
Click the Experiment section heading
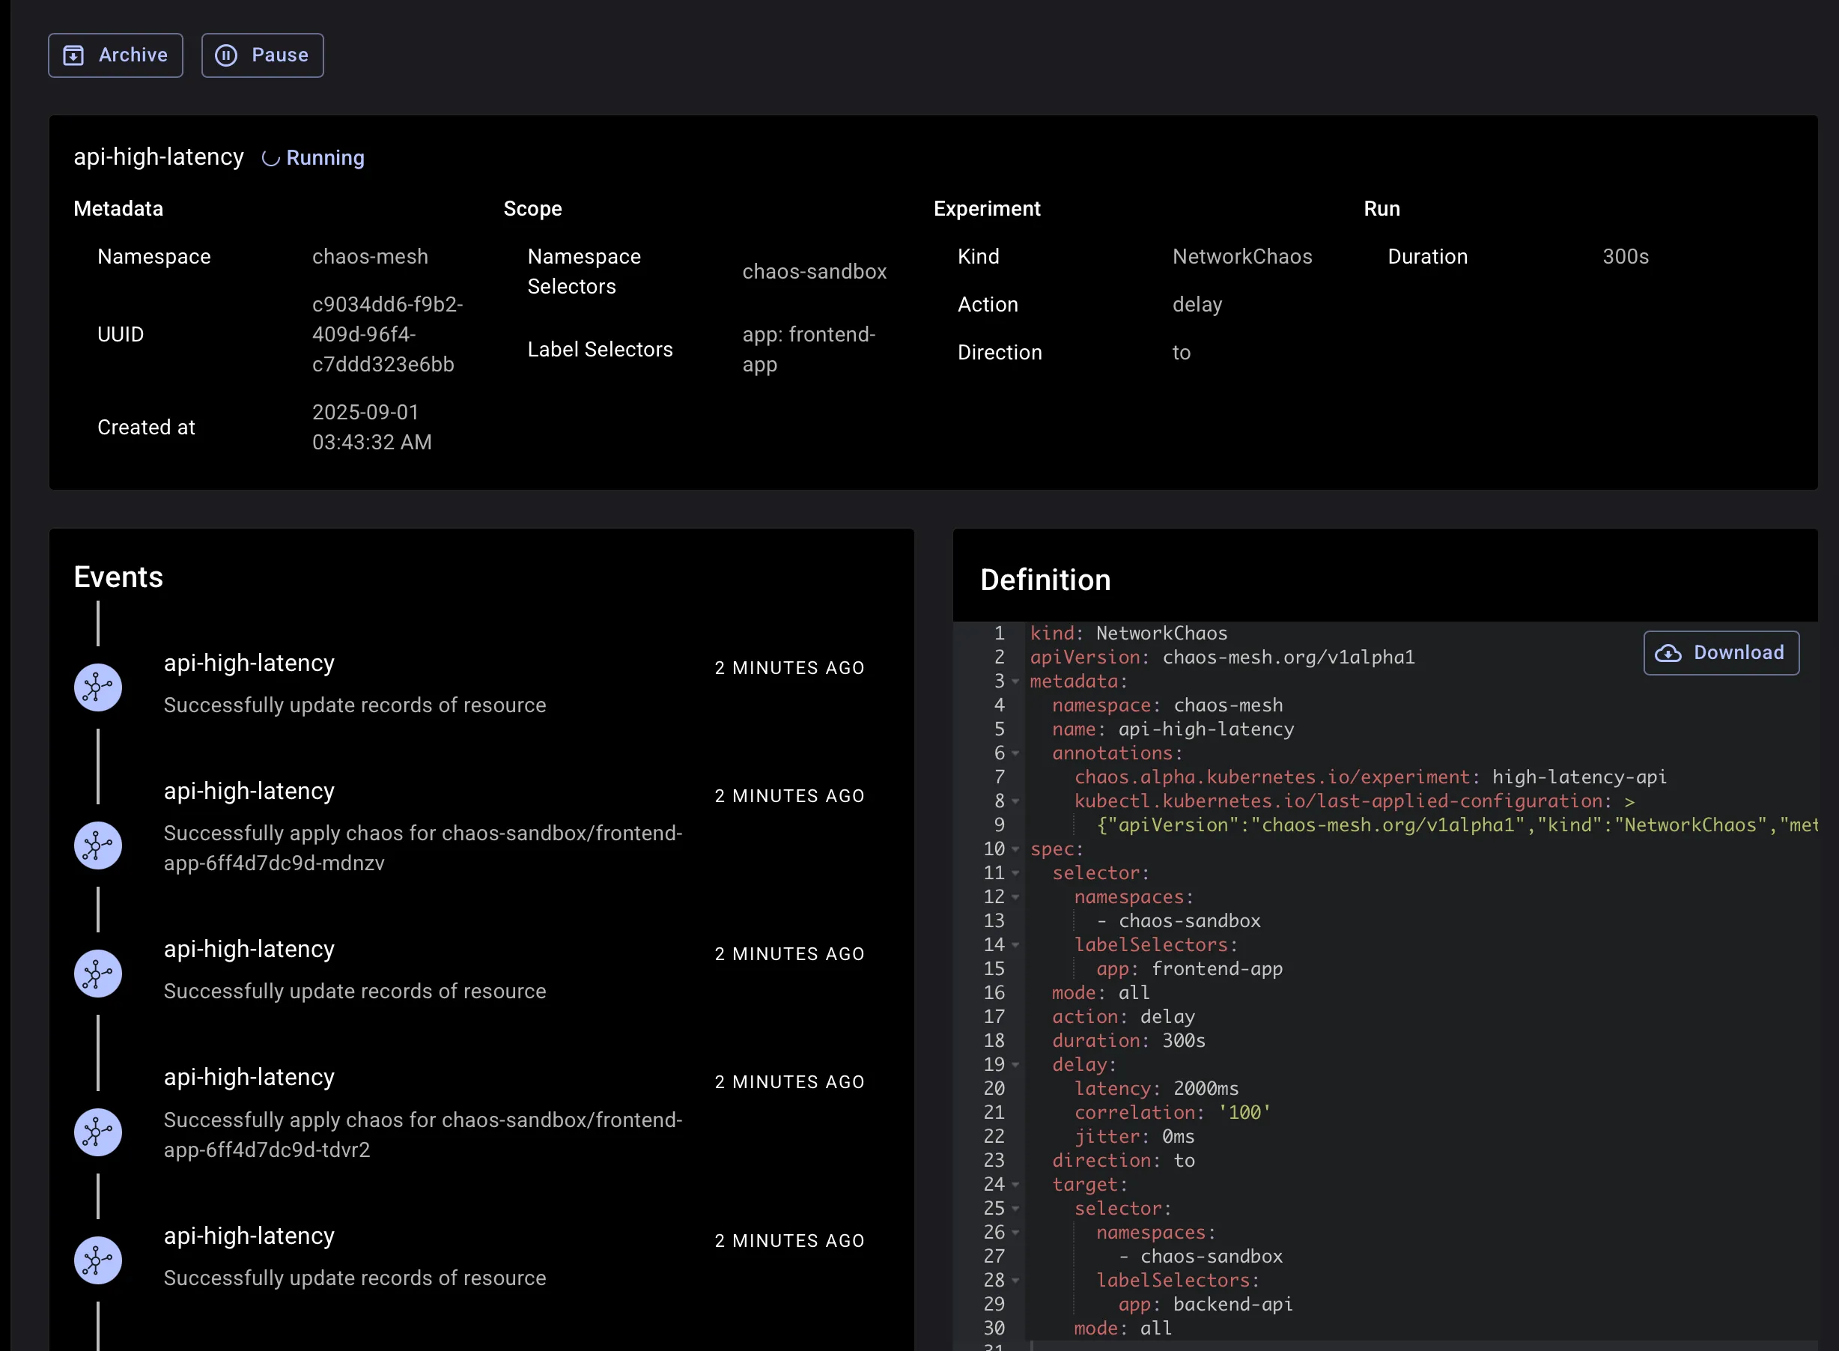click(x=987, y=208)
